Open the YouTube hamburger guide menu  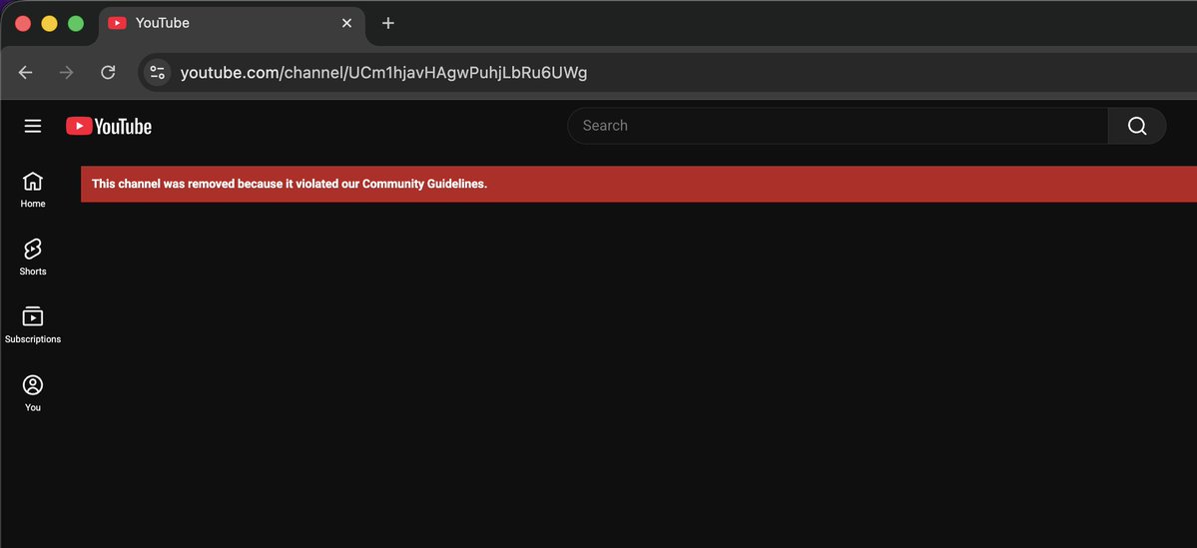tap(33, 126)
